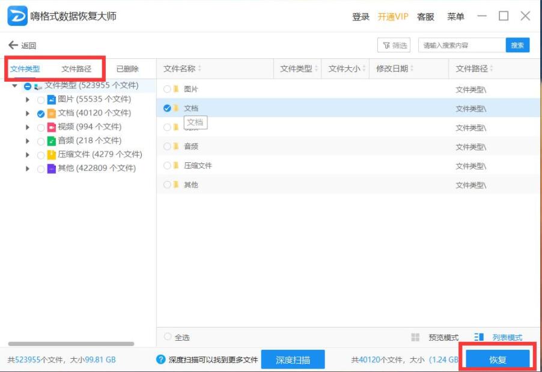Select 列表模式 list mode label

point(507,337)
